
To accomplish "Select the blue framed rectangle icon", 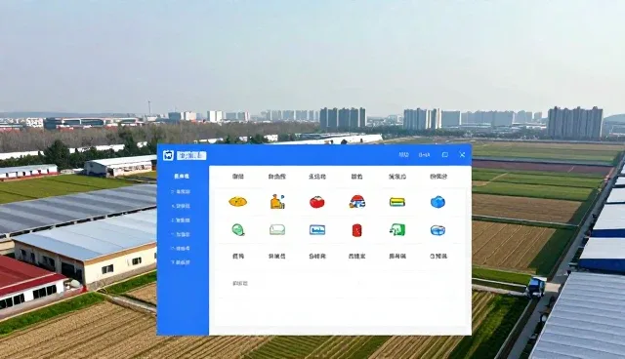I will click(x=317, y=230).
